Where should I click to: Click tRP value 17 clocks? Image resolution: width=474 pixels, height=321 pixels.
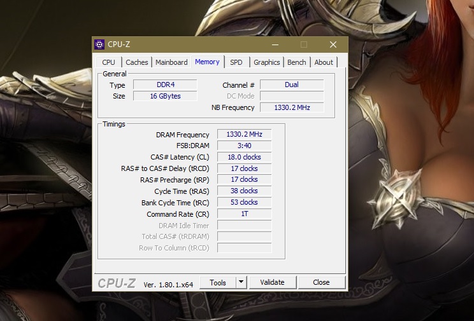[x=244, y=179]
